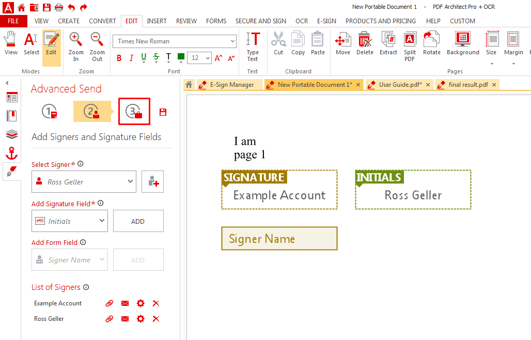Switch to View mode hand tool

(x=11, y=43)
